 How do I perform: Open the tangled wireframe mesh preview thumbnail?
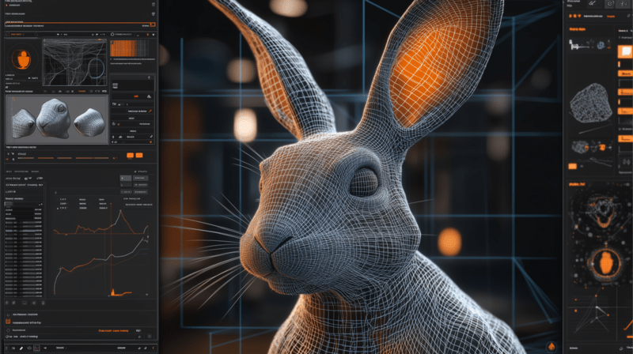[74, 62]
